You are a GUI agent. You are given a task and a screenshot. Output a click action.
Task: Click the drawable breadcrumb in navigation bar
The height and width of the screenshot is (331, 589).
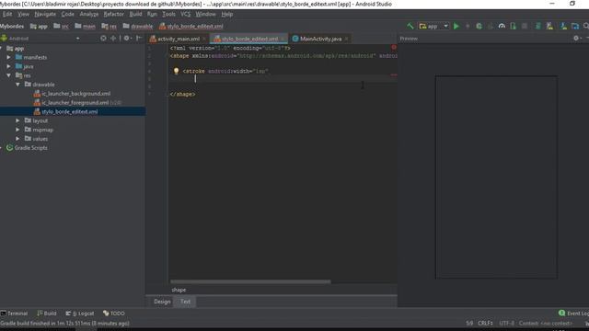click(138, 27)
